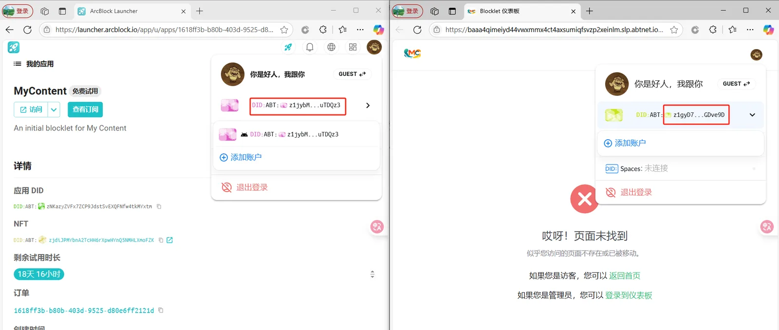This screenshot has width=779, height=330.
Task: Click the 返回首页 link
Action: click(625, 275)
